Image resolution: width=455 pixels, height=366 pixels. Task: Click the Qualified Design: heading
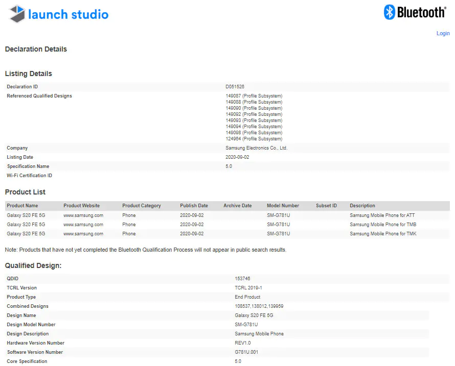coord(33,265)
